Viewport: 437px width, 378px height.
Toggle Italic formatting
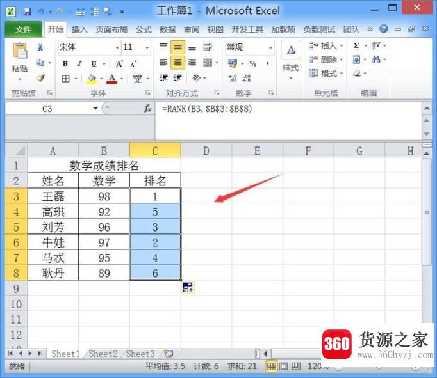tap(79, 64)
